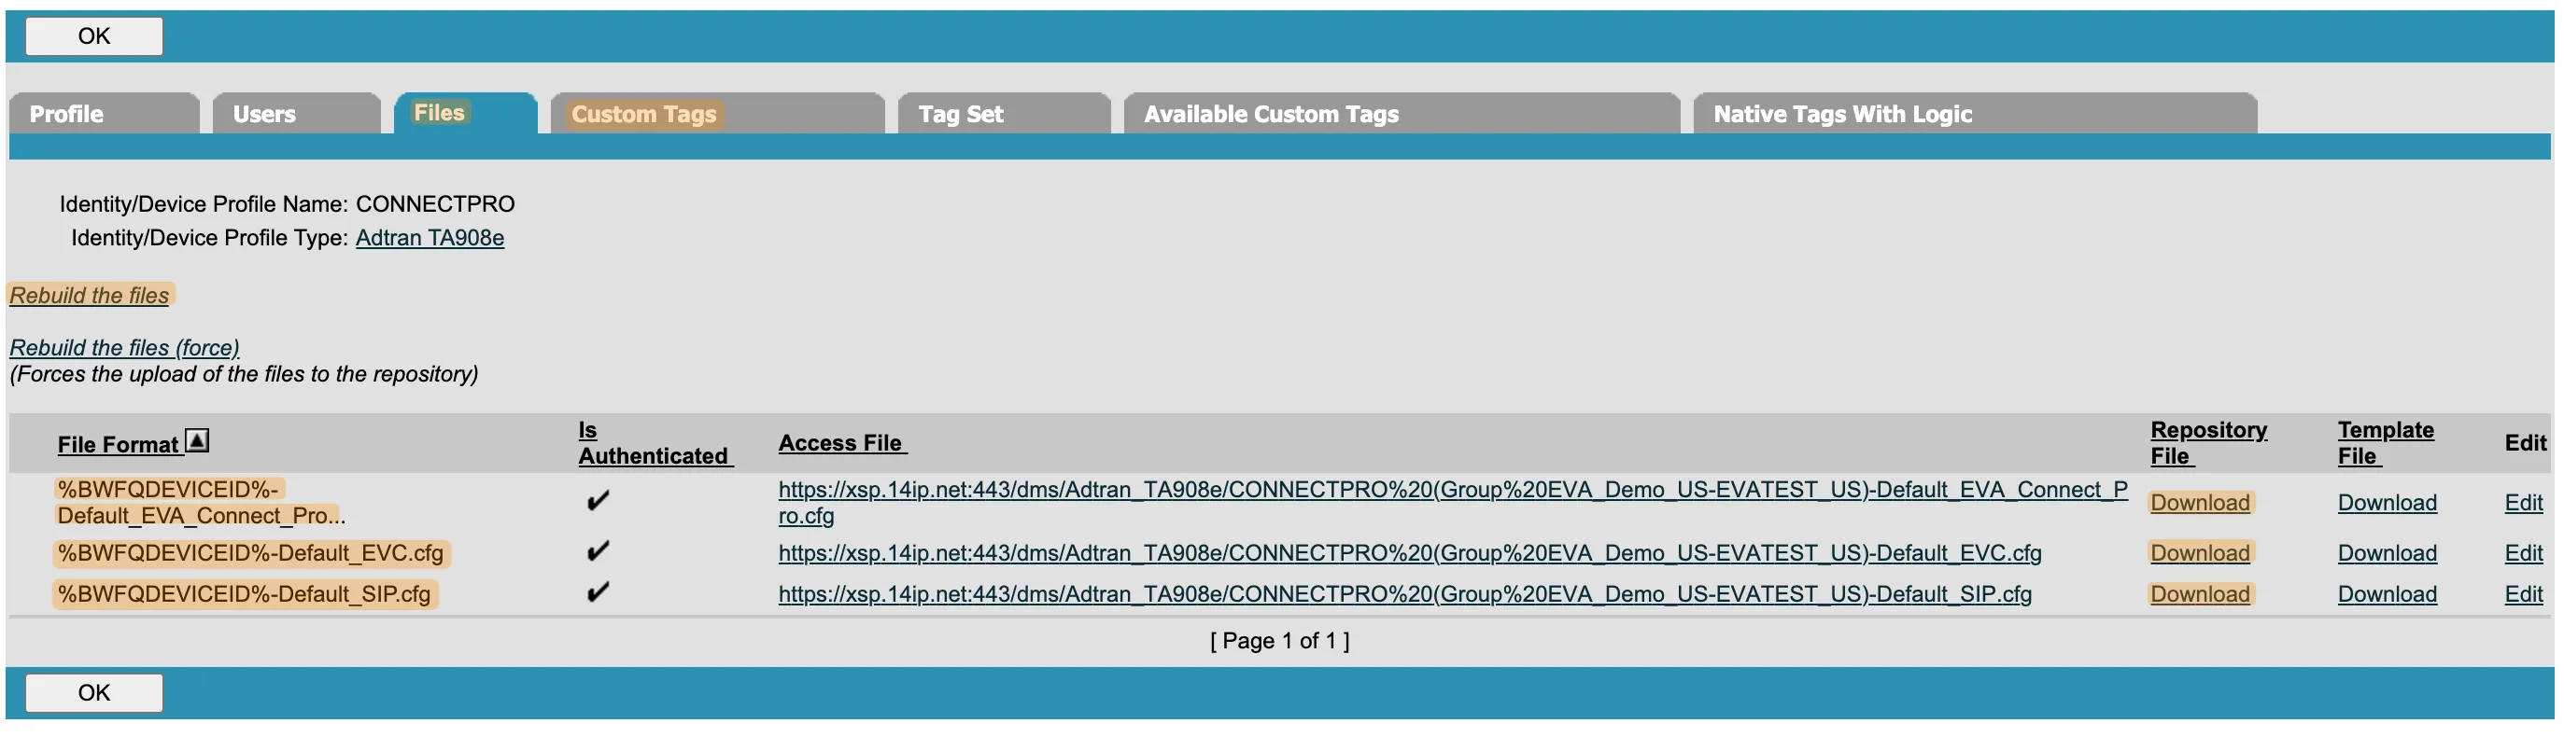The height and width of the screenshot is (737, 2564).
Task: Go to the Tag Set tab
Action: pyautogui.click(x=1005, y=114)
